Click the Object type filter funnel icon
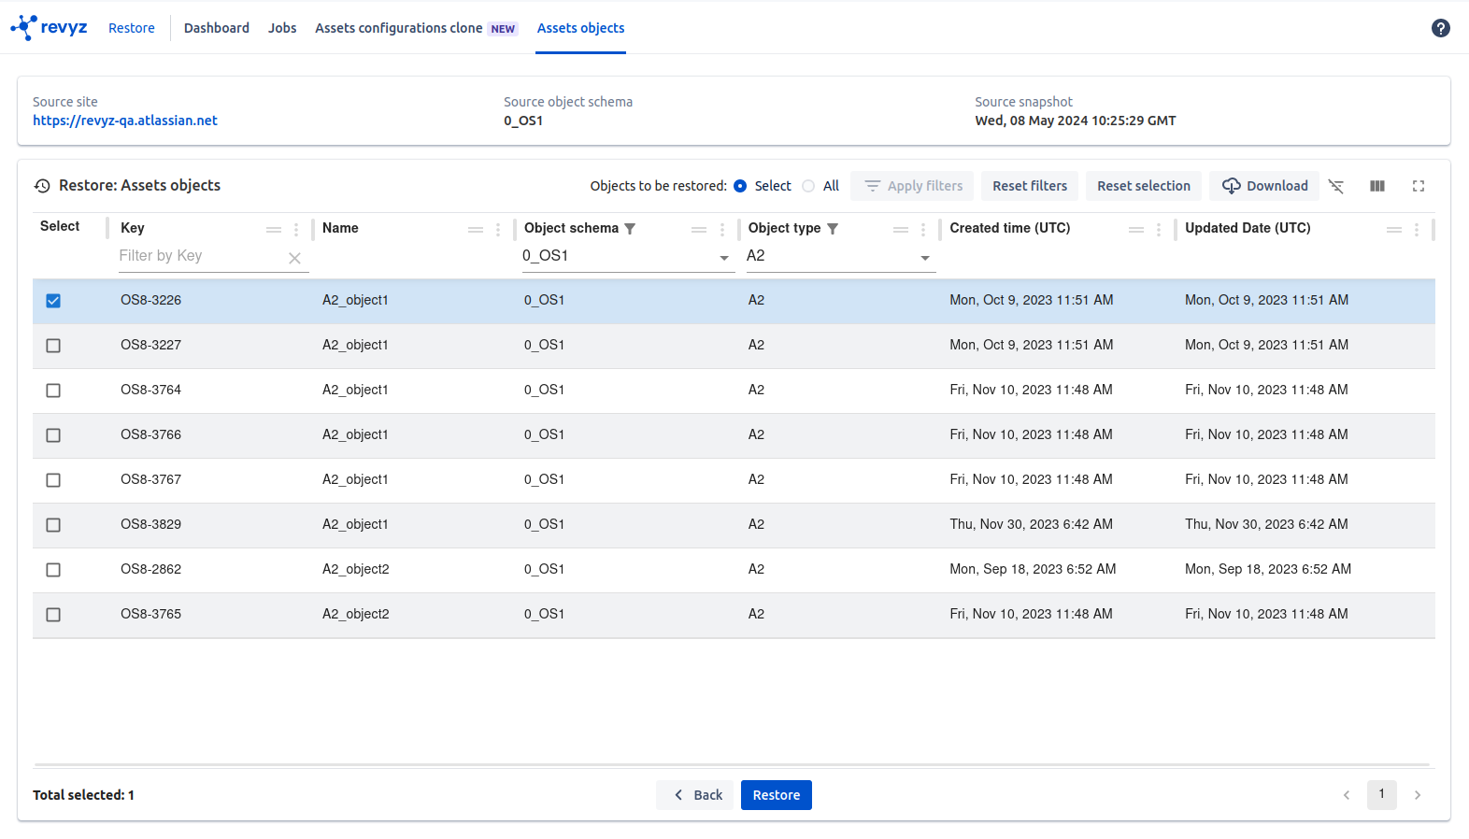1469x839 pixels. pos(832,229)
